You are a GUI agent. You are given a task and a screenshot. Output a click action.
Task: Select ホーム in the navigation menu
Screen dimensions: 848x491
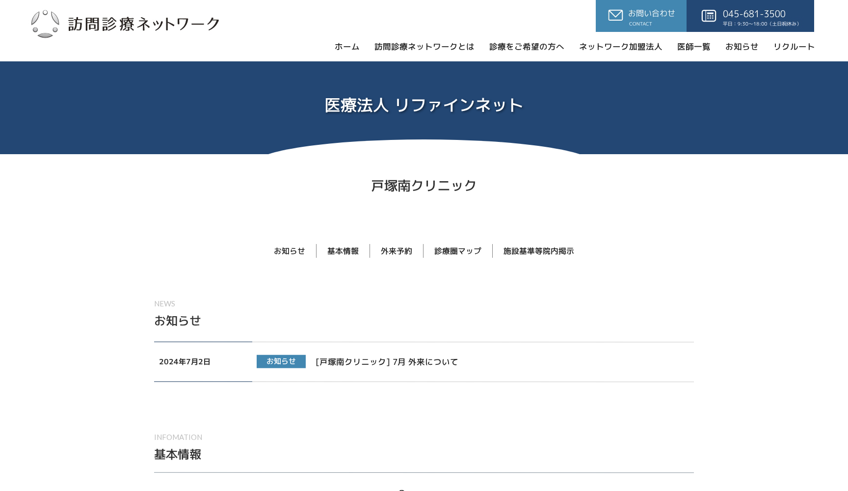point(347,47)
